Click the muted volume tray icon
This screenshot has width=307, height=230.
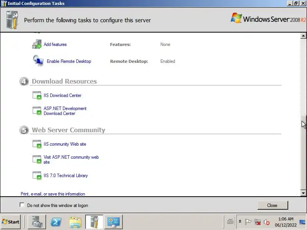tap(266, 222)
